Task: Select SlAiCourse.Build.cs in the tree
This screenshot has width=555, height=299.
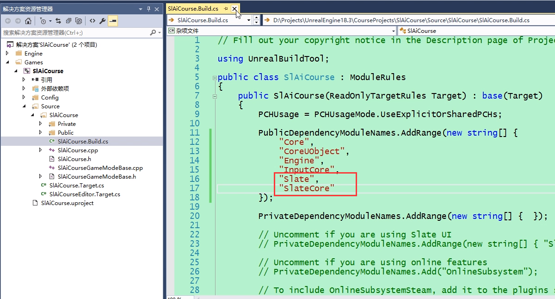Action: coord(83,141)
